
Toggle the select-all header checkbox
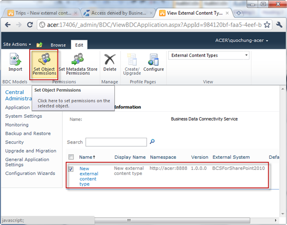71,157
